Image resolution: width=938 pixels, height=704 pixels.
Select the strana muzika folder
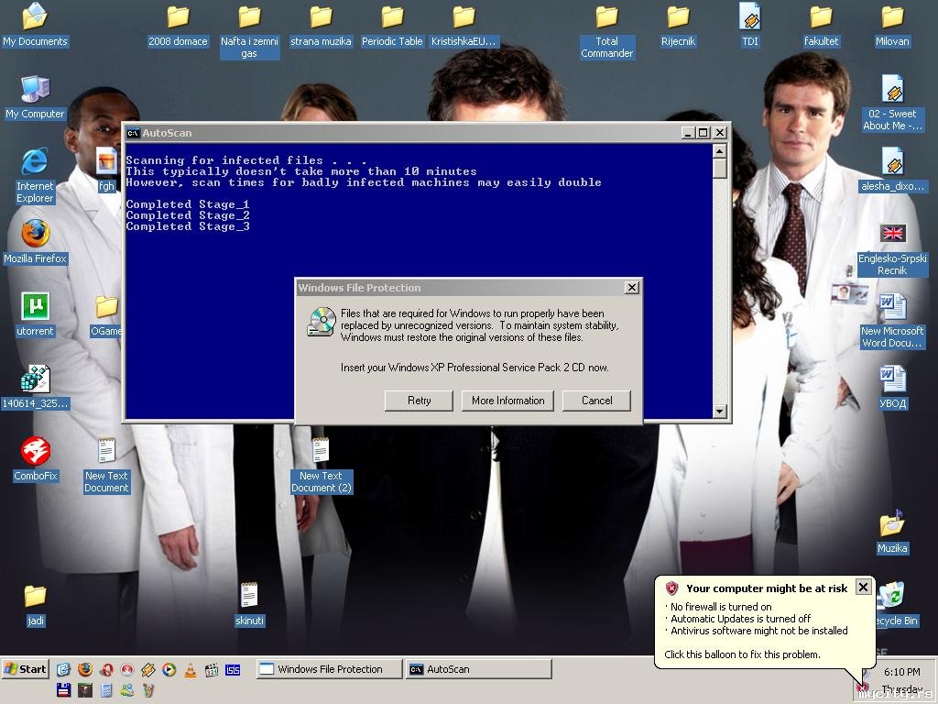click(321, 25)
